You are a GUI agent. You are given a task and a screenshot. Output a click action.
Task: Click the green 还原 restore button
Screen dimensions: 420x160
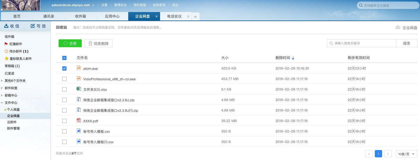coord(70,43)
